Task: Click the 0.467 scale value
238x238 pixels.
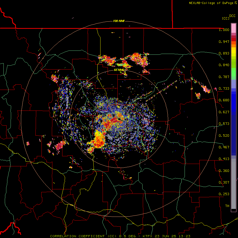Action: [224, 147]
